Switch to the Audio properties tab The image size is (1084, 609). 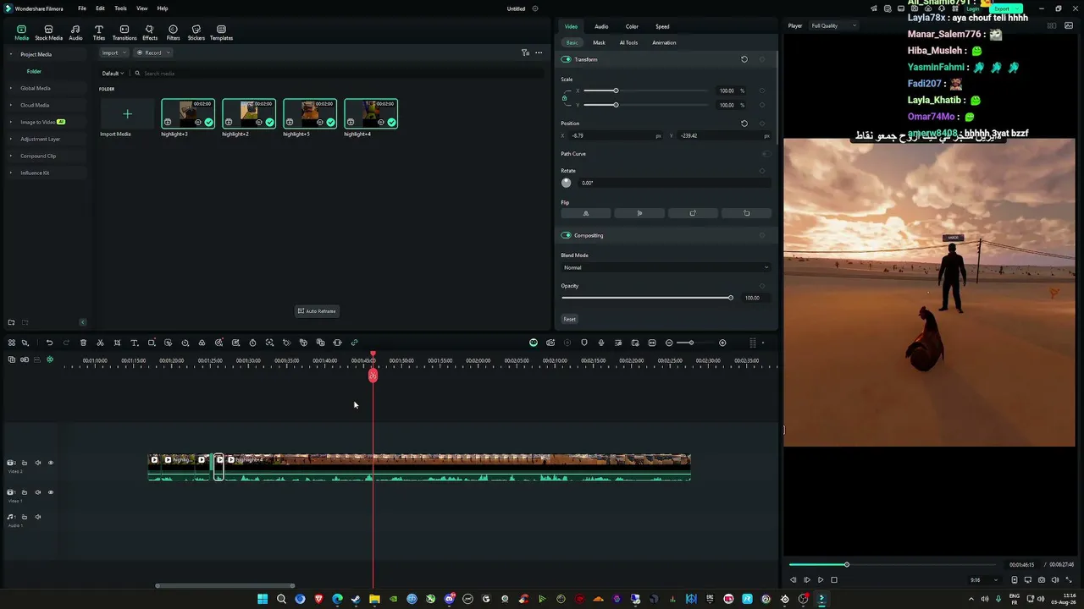point(601,26)
